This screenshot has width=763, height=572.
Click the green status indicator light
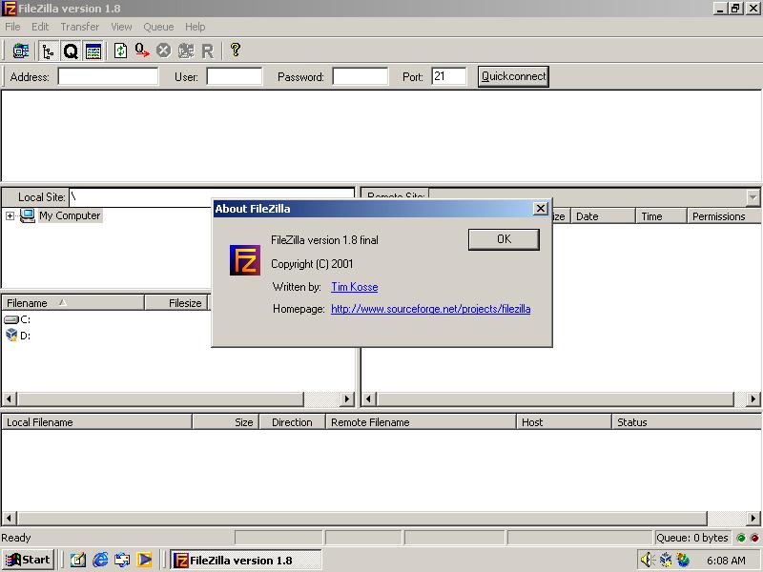point(741,538)
